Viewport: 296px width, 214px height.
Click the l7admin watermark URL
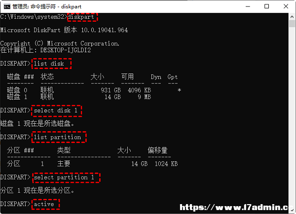pos(234,208)
